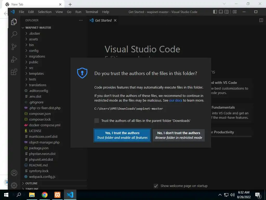
Task: Click split editor right icon
Action: 261,20
